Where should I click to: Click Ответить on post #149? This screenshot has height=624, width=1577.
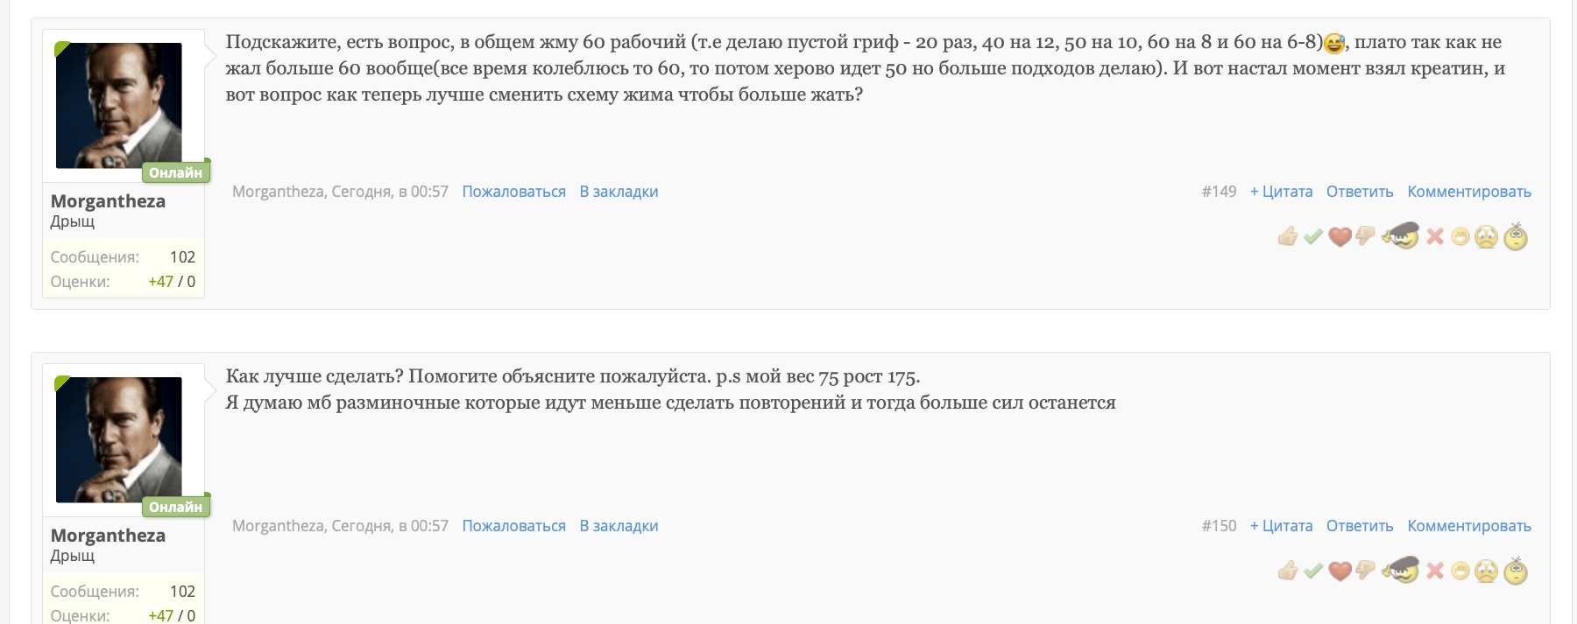(1360, 192)
